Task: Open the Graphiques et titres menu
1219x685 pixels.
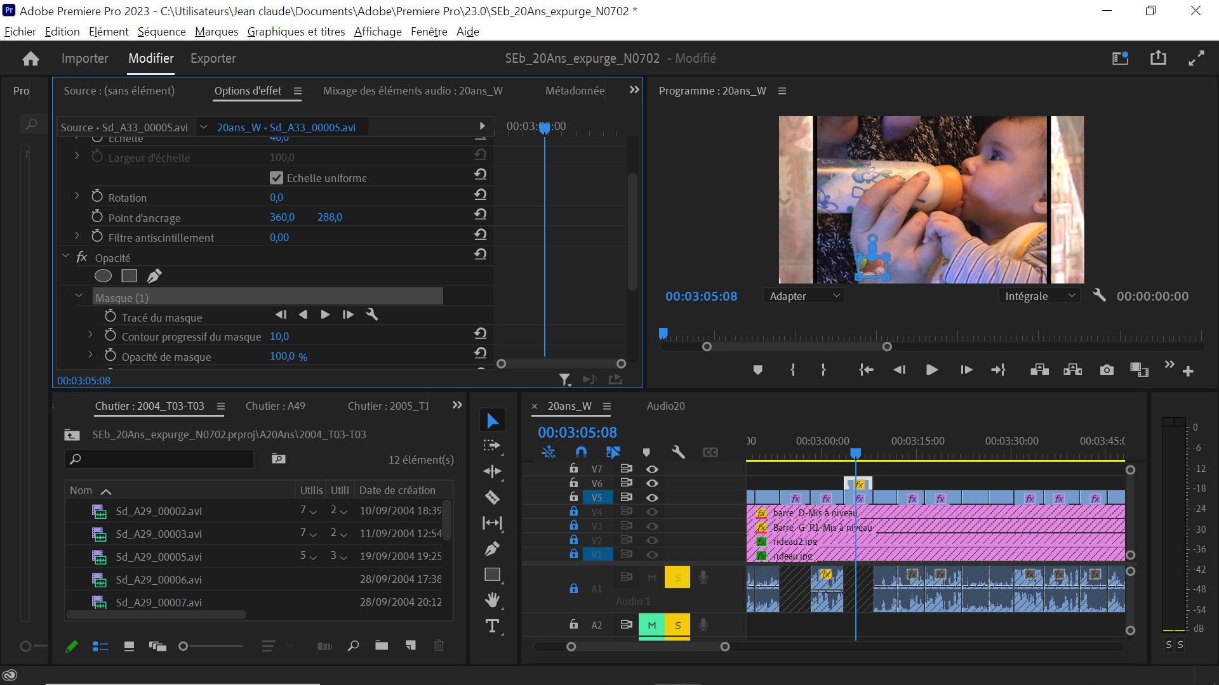Action: (x=296, y=32)
